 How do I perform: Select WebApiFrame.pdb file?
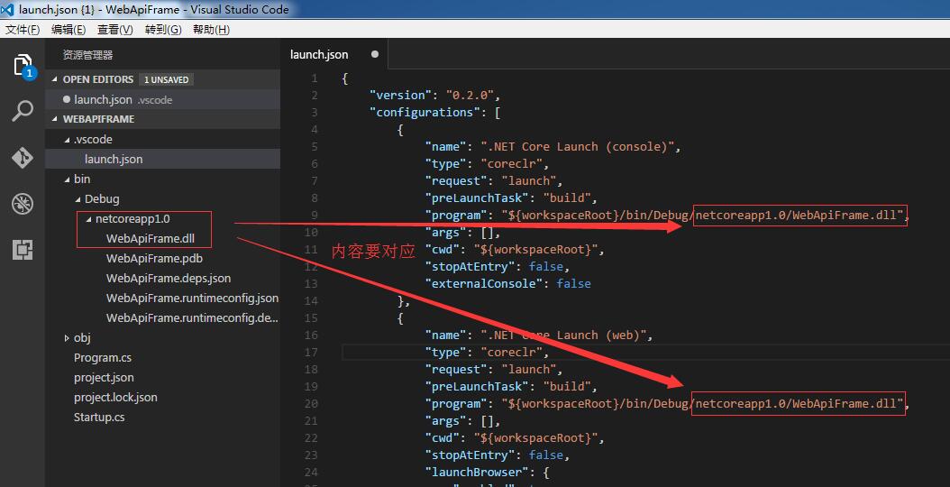coord(154,258)
